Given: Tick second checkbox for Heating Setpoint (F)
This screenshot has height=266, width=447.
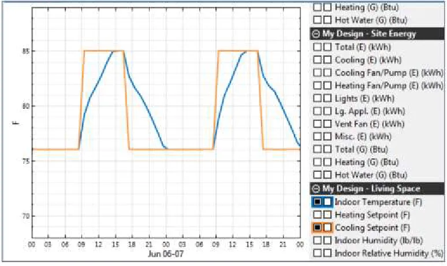Looking at the screenshot, I should point(327,215).
